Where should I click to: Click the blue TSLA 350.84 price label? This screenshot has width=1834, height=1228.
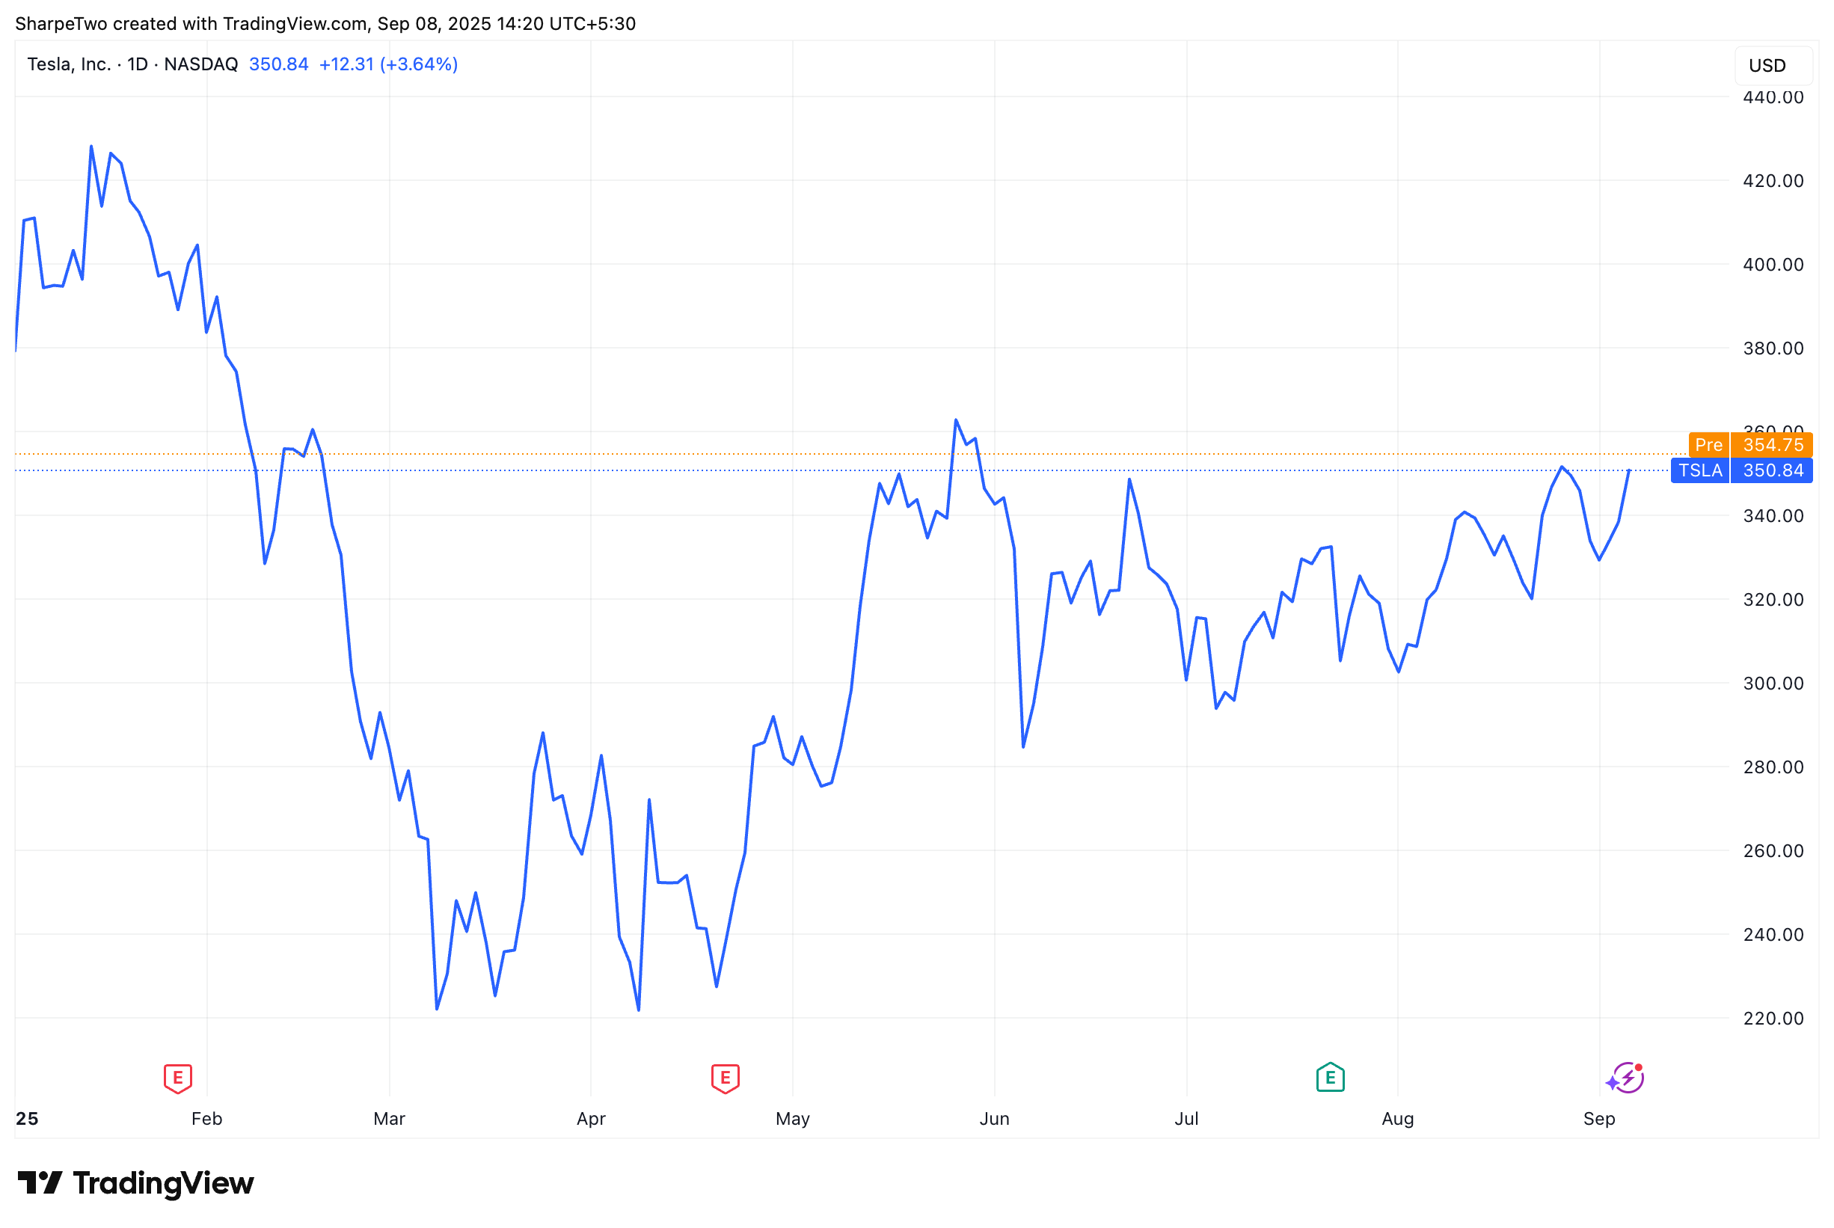1741,470
